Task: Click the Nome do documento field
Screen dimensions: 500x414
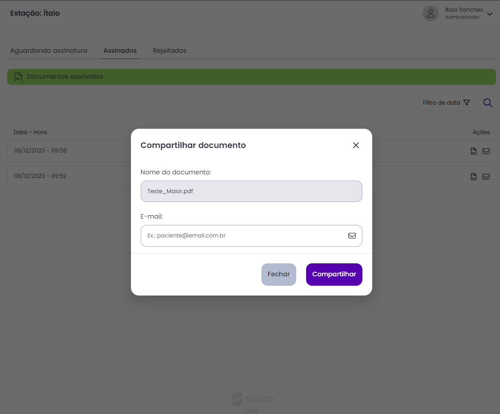Action: [x=251, y=191]
